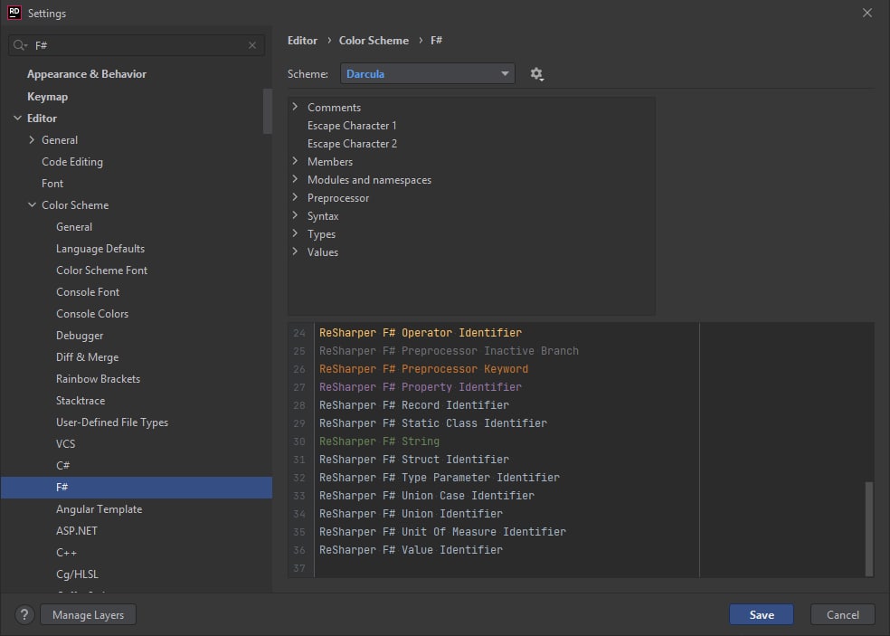Screen dimensions: 890x636
Task: Click Color Scheme in the breadcrumb
Action: point(374,41)
